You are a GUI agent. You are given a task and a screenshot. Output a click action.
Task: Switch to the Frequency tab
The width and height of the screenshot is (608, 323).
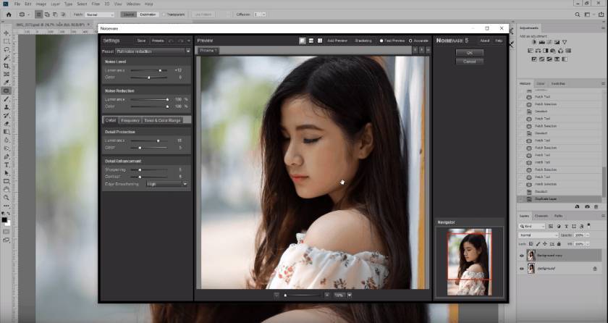[130, 120]
